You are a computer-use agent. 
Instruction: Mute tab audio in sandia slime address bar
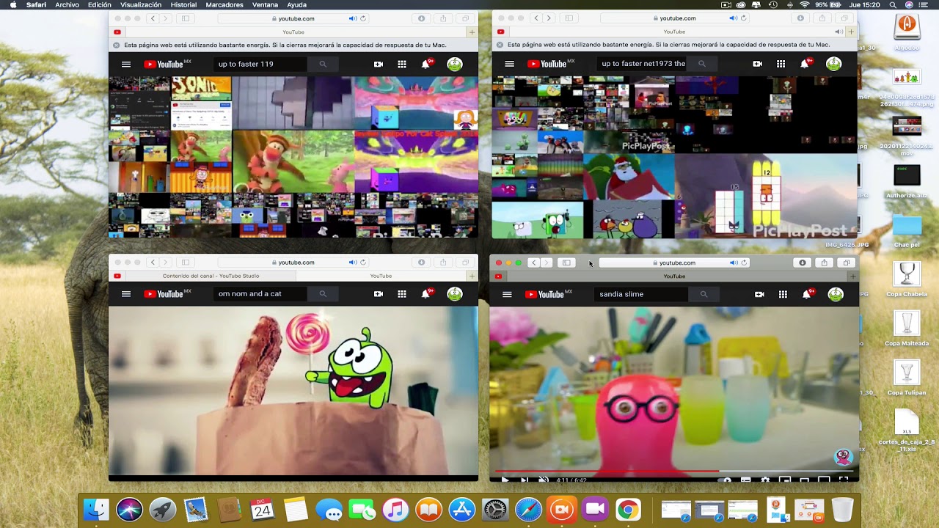pos(734,263)
